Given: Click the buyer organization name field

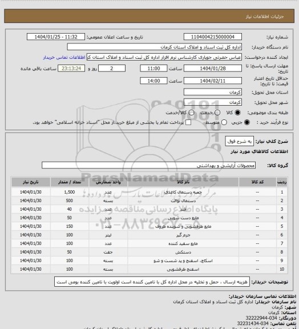Looking at the screenshot, I should (x=154, y=47).
